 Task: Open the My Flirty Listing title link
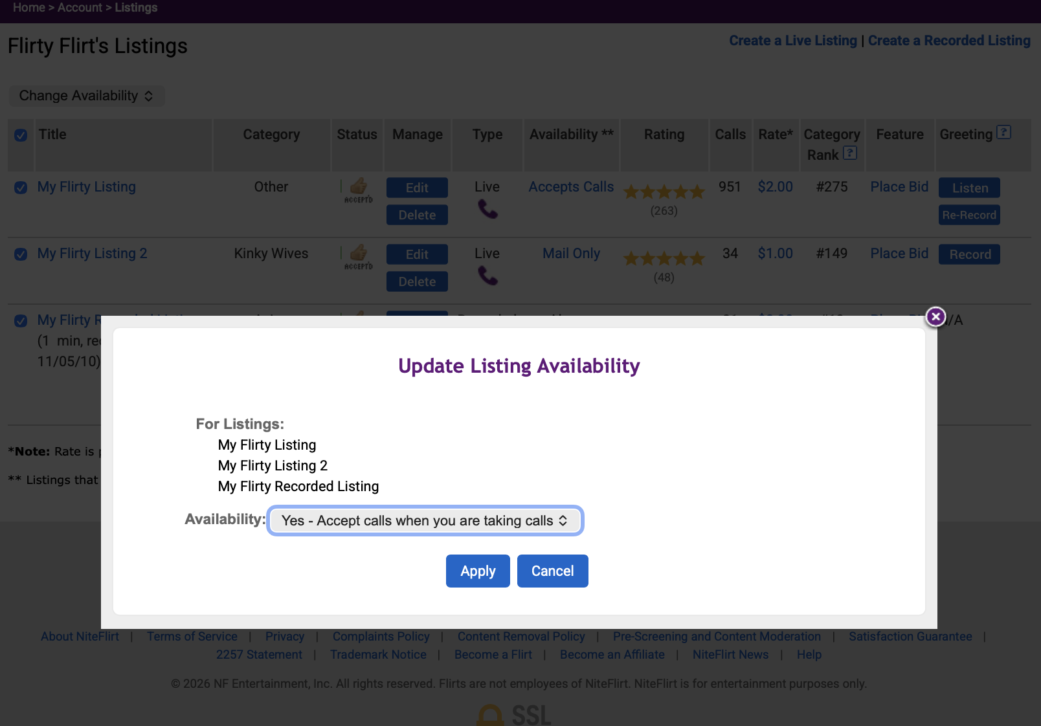pos(87,187)
